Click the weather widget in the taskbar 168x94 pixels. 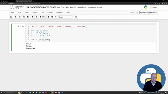point(142,93)
